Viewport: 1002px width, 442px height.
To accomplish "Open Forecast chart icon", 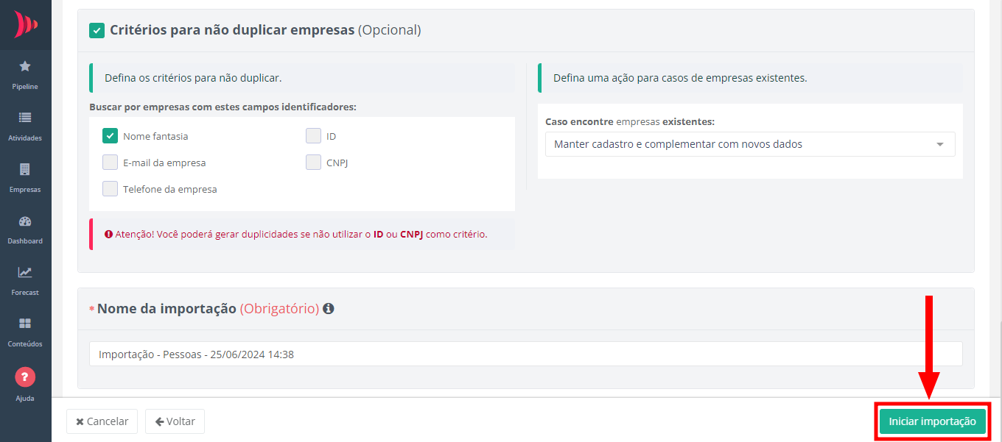I will point(25,273).
